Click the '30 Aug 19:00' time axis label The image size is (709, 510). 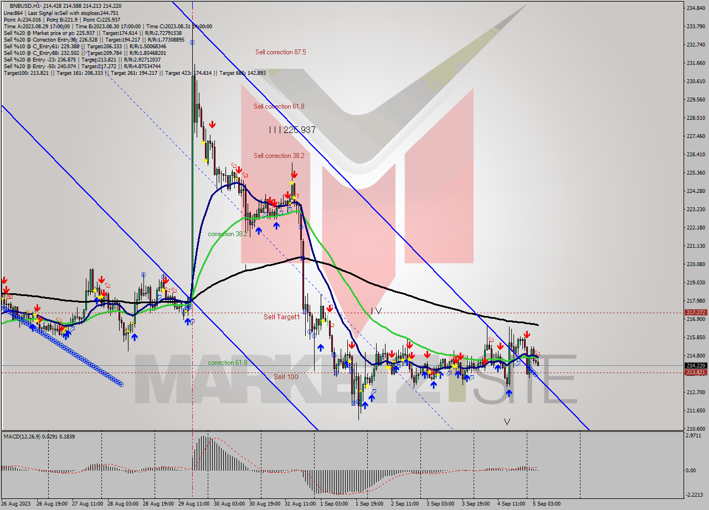click(x=264, y=504)
